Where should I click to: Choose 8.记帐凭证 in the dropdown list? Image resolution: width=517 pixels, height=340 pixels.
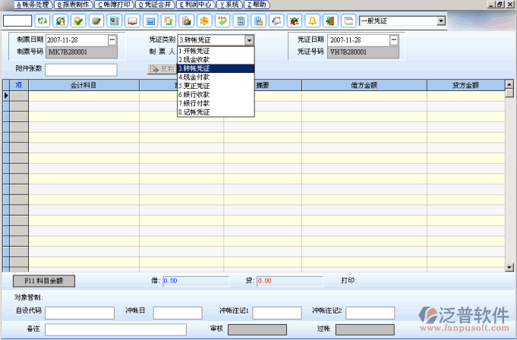click(x=194, y=112)
